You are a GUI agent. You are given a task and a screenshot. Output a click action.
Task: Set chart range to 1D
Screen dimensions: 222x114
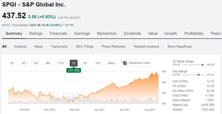click(x=12, y=63)
